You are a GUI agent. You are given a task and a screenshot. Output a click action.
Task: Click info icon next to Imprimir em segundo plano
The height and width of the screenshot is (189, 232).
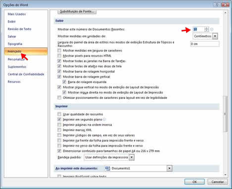104,119
